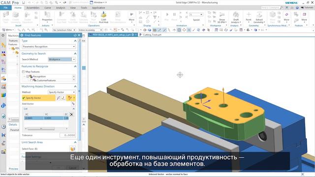Open the History clock sidebar icon
The width and height of the screenshot is (315, 177).
[x=3, y=127]
